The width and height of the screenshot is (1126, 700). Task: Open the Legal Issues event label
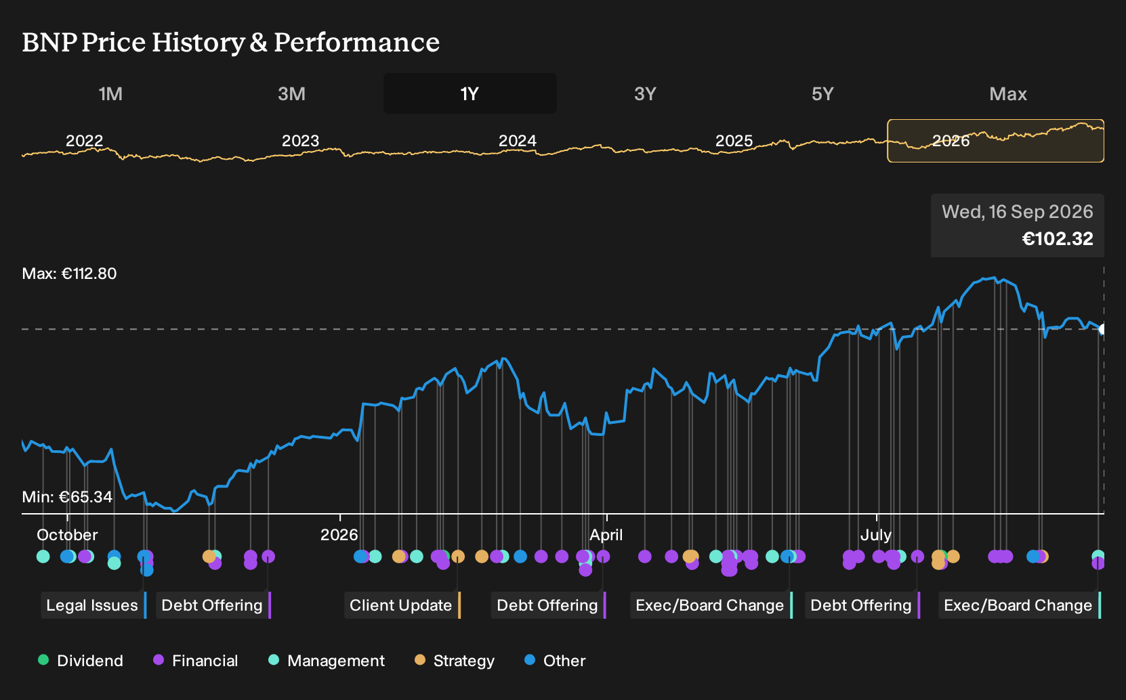click(93, 605)
